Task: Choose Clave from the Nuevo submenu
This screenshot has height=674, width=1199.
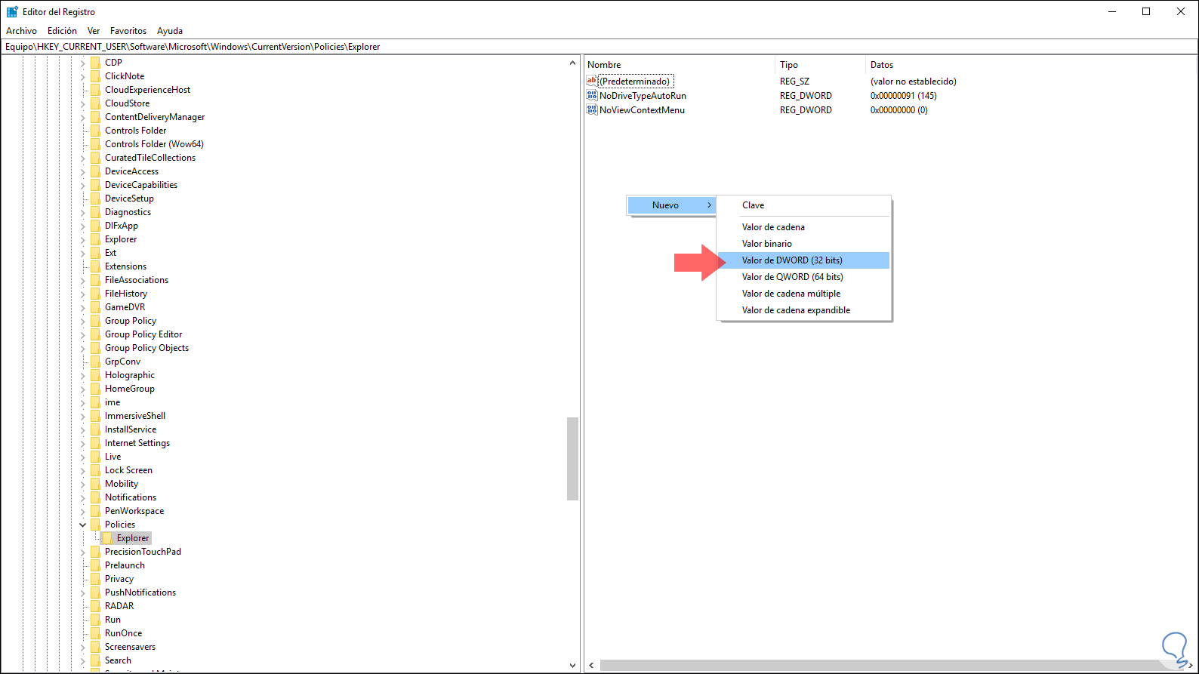Action: (804, 205)
